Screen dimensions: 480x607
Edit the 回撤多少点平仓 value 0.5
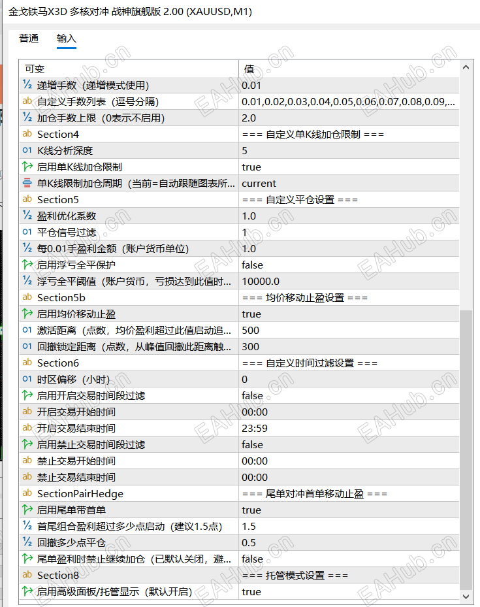(349, 542)
